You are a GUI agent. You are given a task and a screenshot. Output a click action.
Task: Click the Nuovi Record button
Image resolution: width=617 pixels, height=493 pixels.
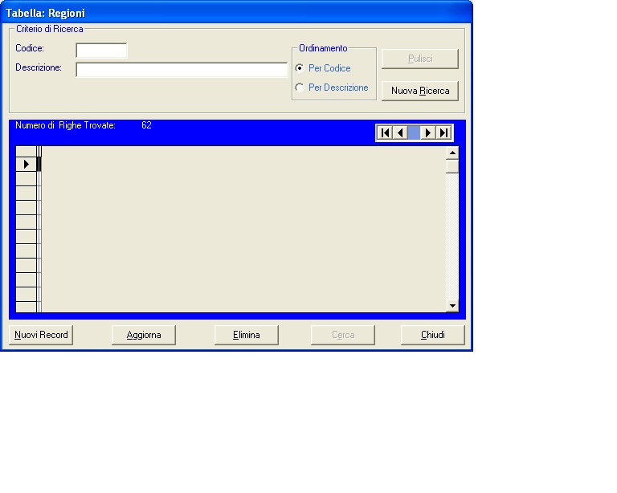point(41,335)
